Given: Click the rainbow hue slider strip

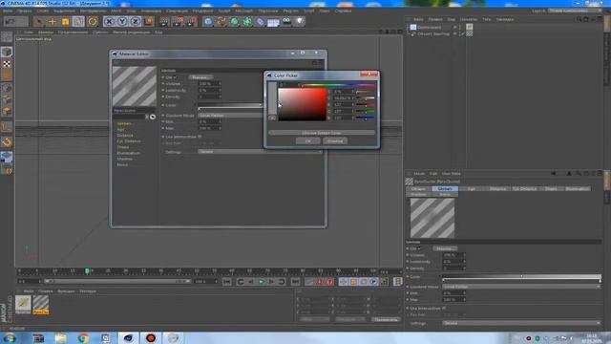Looking at the screenshot, I should click(x=337, y=84).
